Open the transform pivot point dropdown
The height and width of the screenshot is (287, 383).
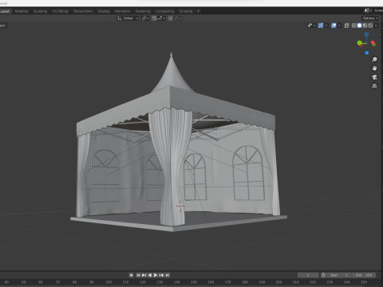145,18
